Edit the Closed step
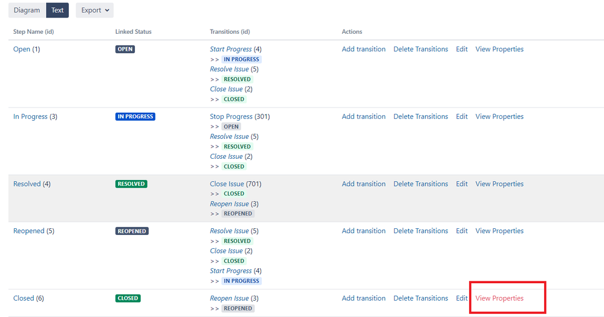 (x=462, y=298)
